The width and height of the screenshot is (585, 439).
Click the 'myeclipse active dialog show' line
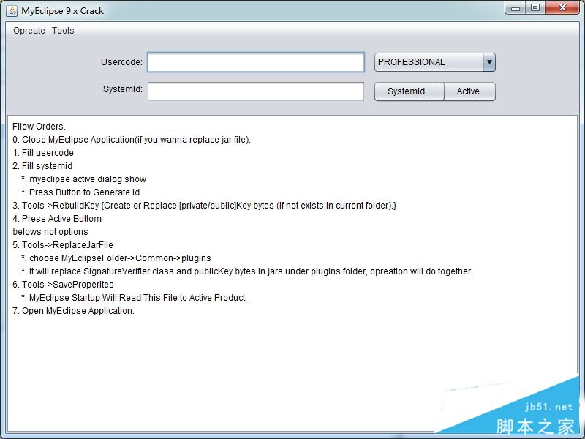point(84,179)
